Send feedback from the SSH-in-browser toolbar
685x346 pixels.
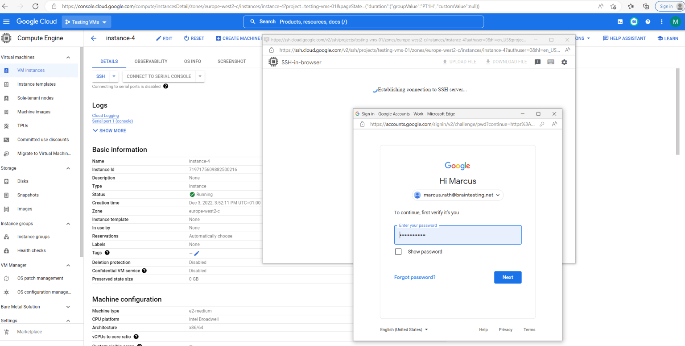(x=537, y=62)
